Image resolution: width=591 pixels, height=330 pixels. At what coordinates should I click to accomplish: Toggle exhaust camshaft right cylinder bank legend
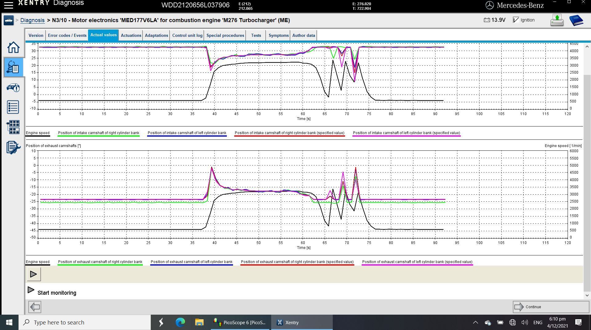[100, 262]
